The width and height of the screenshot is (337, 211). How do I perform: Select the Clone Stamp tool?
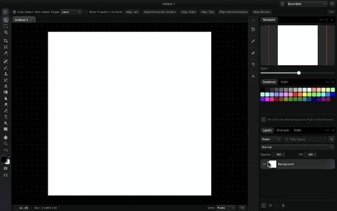tap(6, 74)
